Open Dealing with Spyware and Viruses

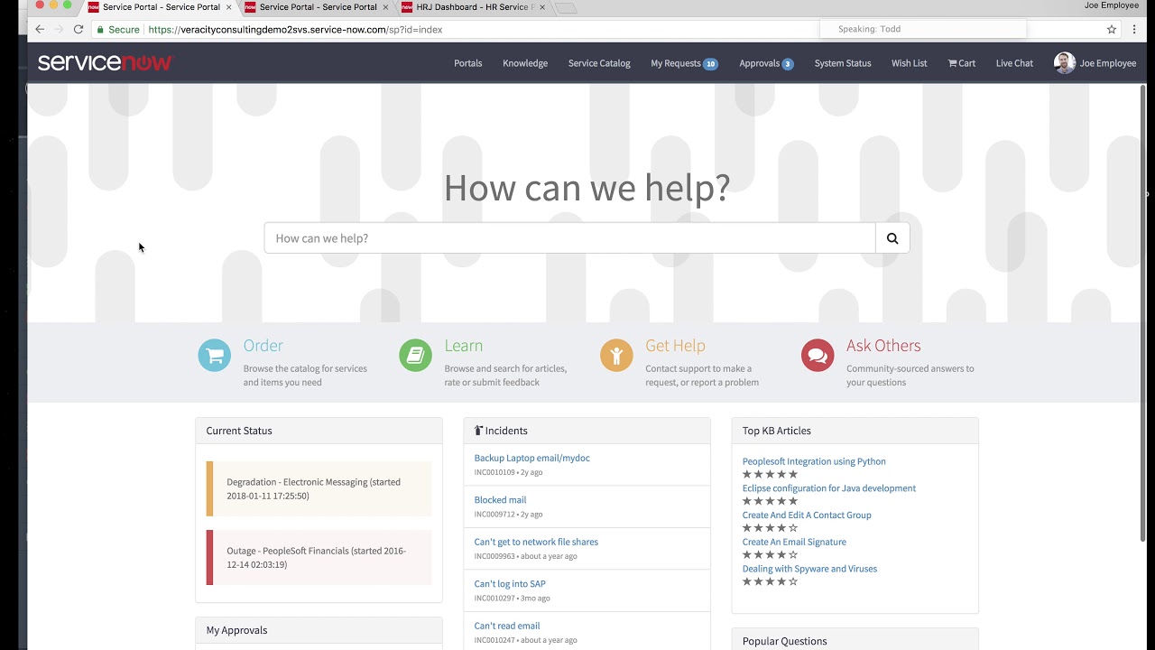point(809,569)
